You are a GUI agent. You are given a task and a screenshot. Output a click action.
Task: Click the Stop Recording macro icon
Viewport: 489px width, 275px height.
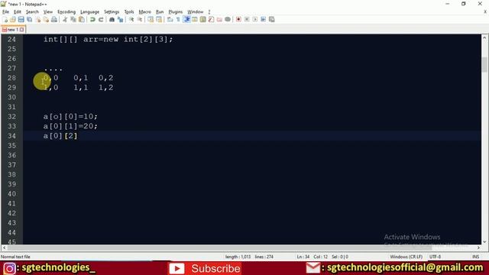tap(247, 19)
